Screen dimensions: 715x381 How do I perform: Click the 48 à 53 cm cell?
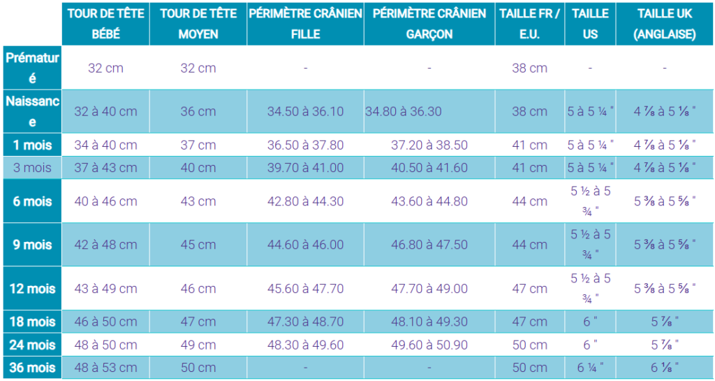tap(106, 367)
